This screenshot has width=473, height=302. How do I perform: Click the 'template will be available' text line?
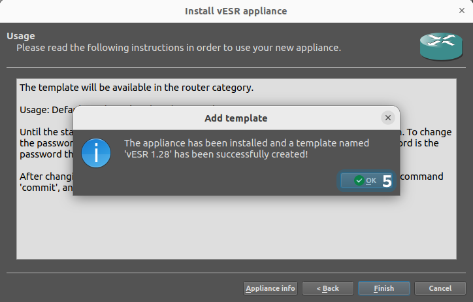(x=137, y=87)
